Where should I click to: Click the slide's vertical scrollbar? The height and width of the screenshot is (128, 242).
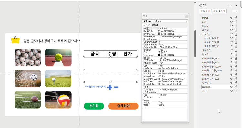click(195, 43)
